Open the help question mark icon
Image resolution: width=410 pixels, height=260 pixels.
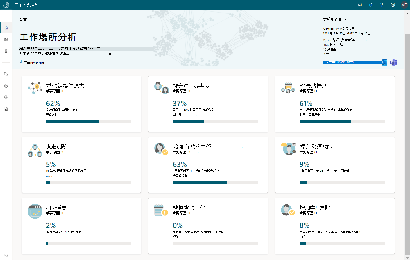coord(382,5)
